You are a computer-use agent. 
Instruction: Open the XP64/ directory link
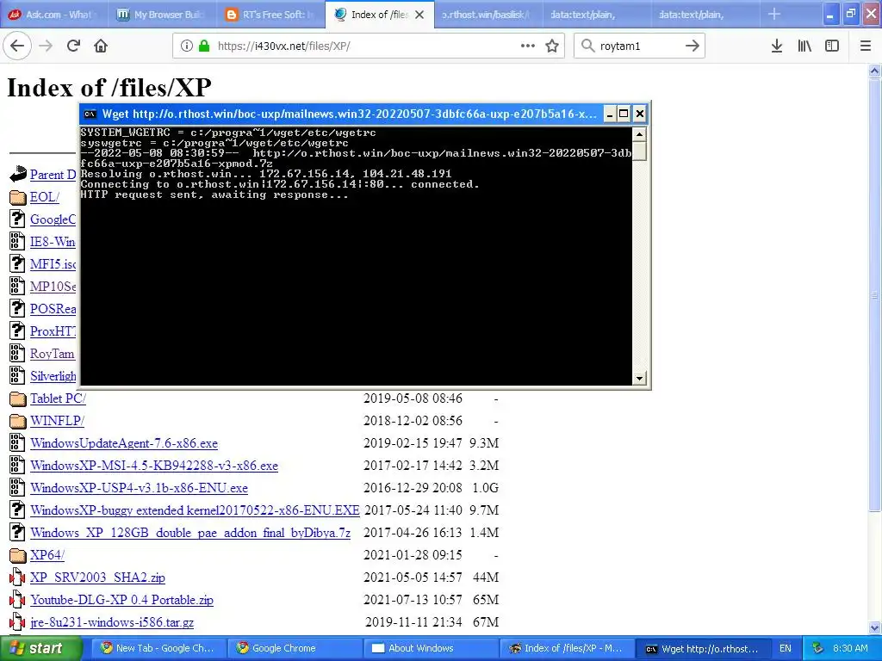47,555
